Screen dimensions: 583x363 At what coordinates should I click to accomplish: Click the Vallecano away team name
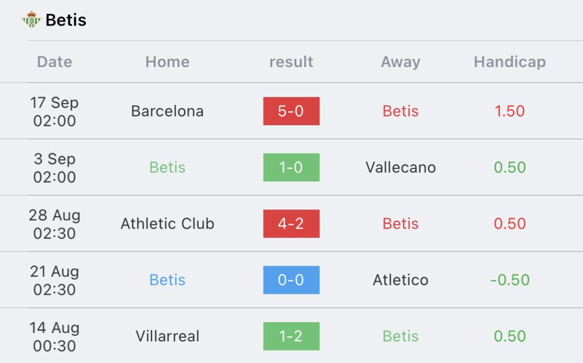pyautogui.click(x=400, y=167)
